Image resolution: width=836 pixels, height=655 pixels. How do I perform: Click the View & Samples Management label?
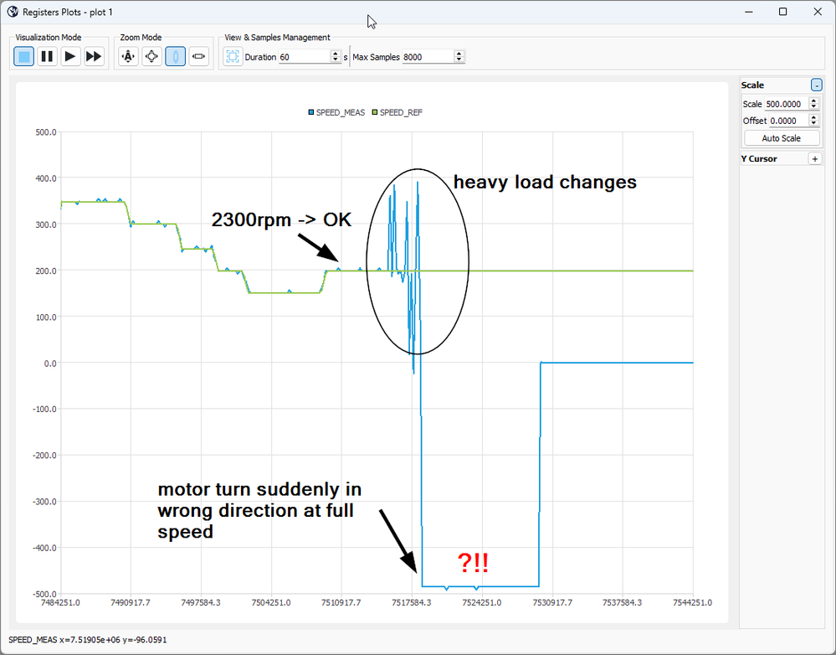pos(277,38)
